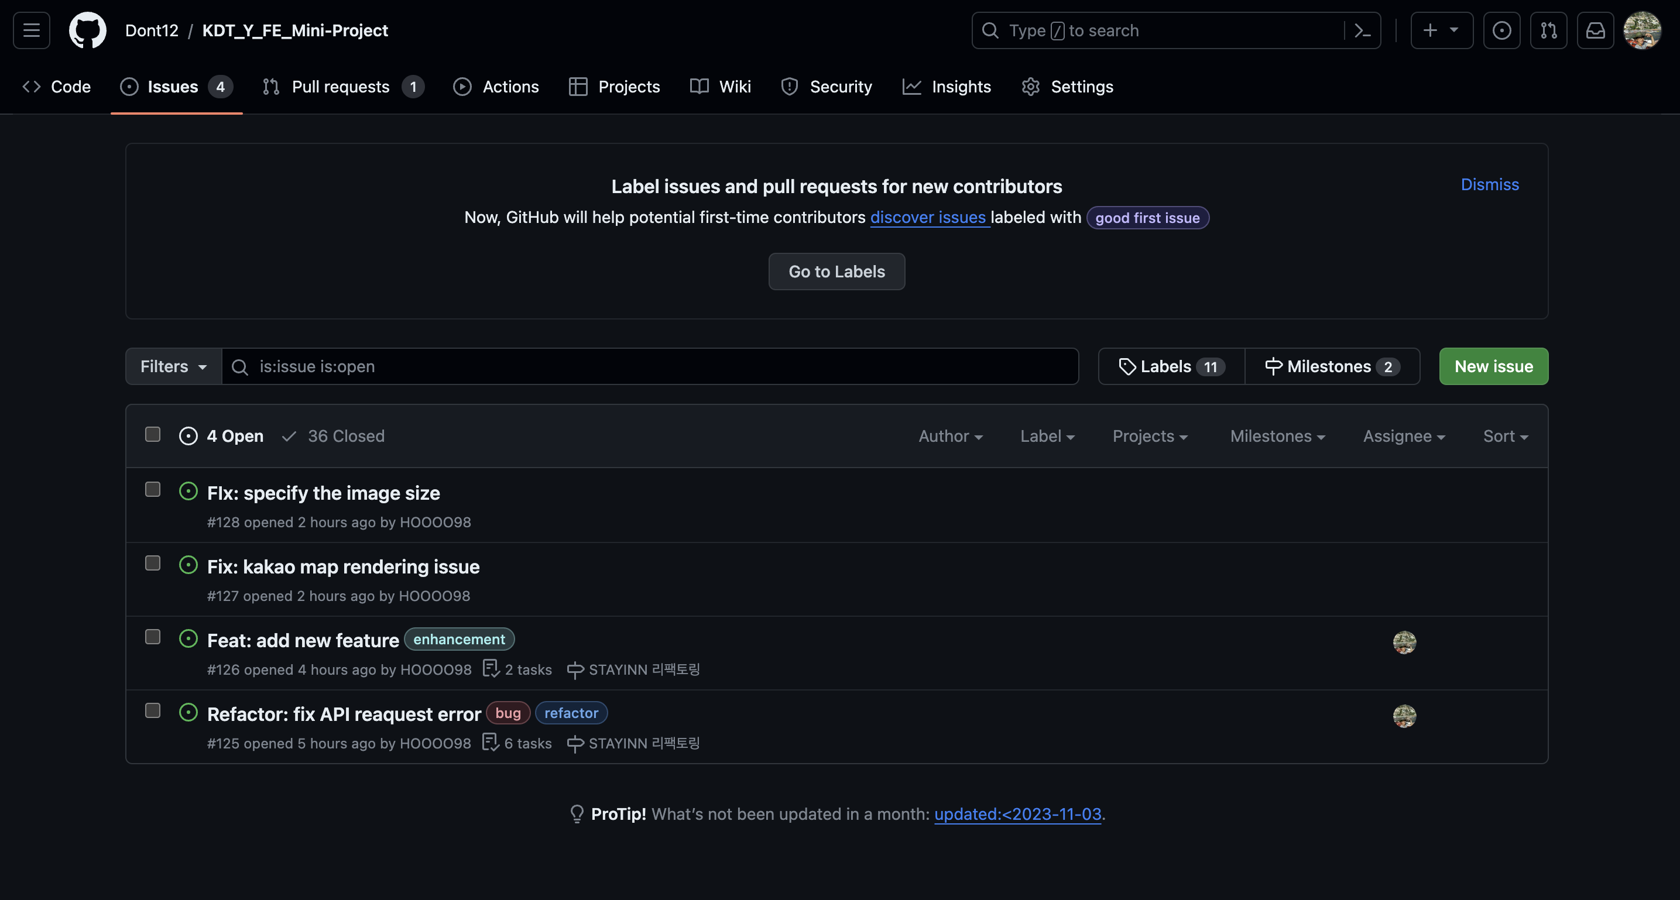Image resolution: width=1680 pixels, height=900 pixels.
Task: Click the New issue button
Action: point(1493,366)
